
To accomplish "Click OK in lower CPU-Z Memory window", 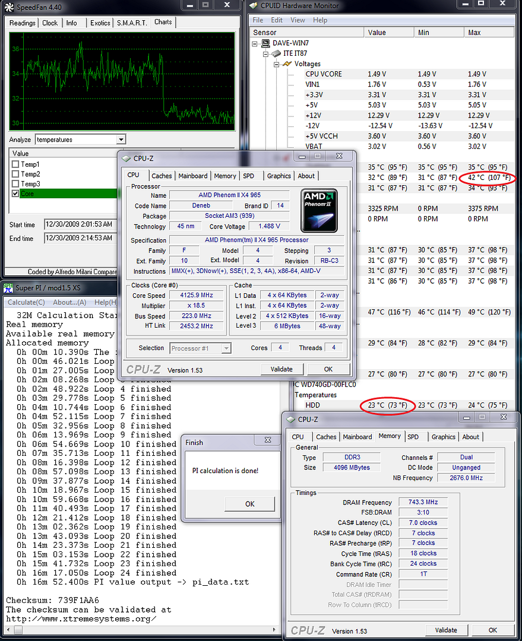I will (493, 630).
